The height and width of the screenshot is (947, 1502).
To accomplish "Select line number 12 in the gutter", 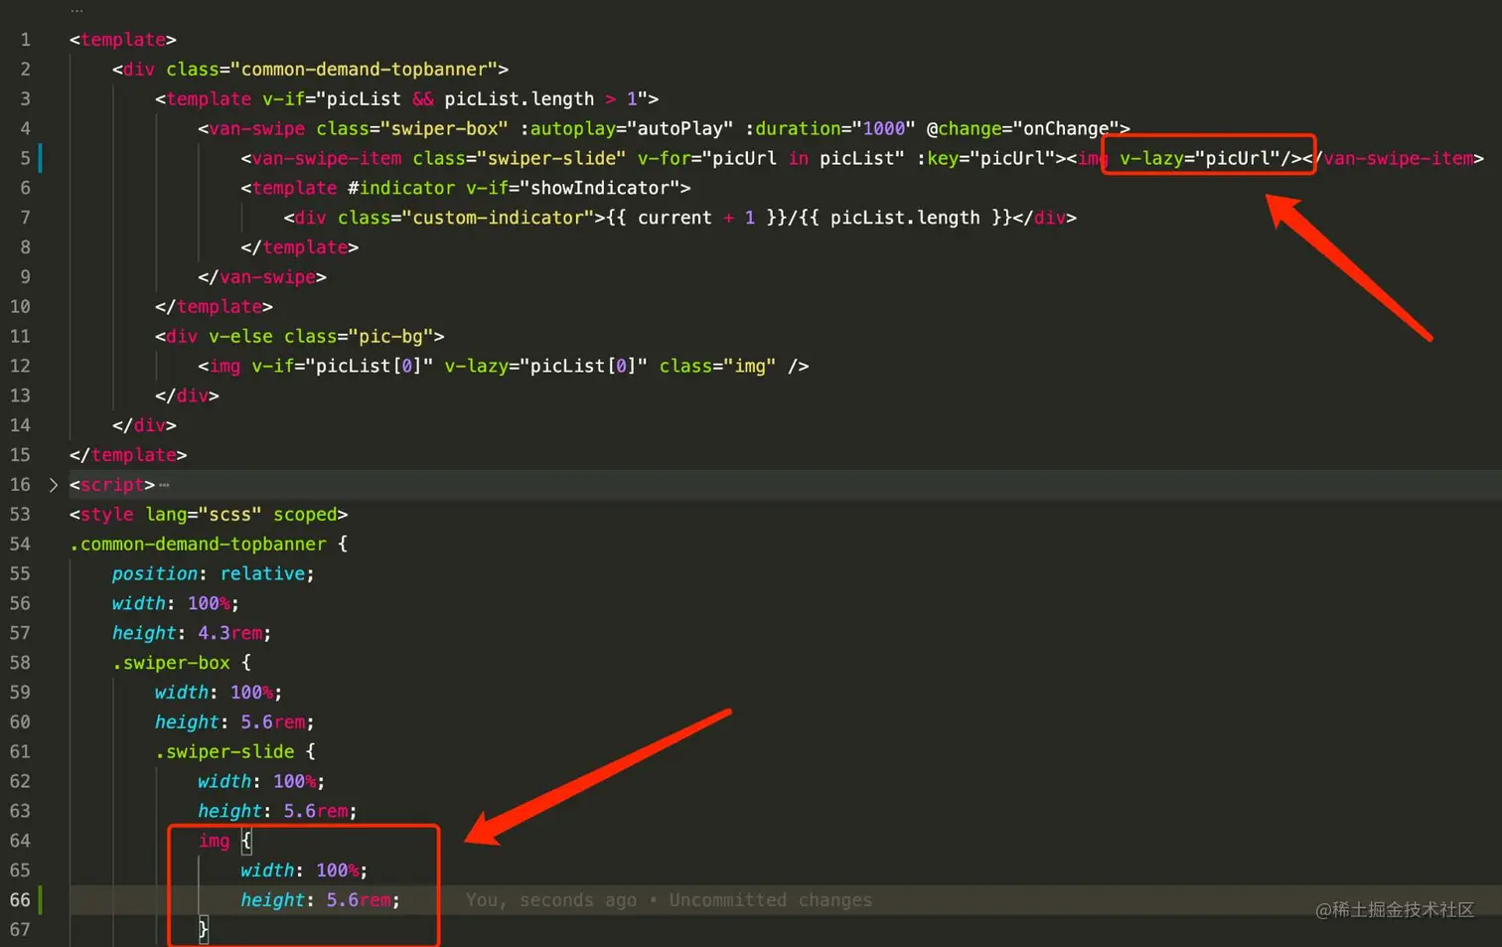I will point(20,366).
